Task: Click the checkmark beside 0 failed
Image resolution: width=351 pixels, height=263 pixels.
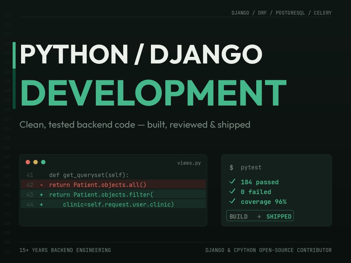Action: (232, 191)
